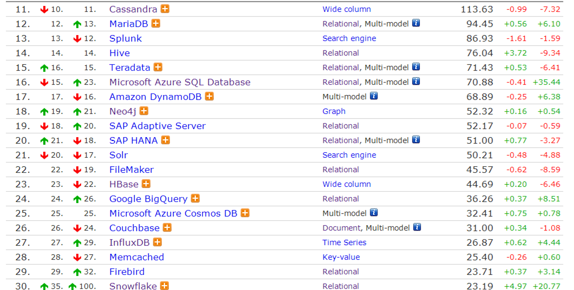Select the Neo4j score 52.32
The width and height of the screenshot is (574, 290).
480,111
